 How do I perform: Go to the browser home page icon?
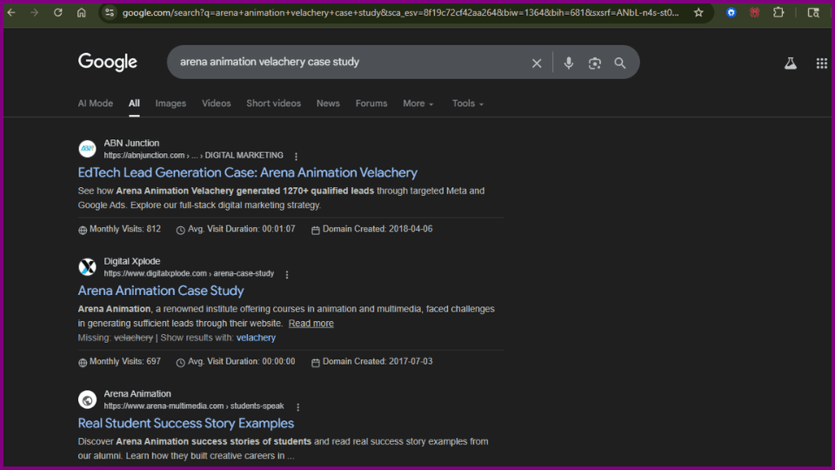coord(81,13)
